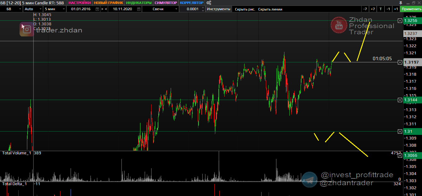This screenshot has height=196, width=422.
Task: Remove the 1.3144 level line via X box
Action: pos(400,100)
